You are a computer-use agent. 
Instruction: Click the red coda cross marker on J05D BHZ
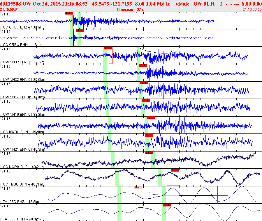pos(217,195)
